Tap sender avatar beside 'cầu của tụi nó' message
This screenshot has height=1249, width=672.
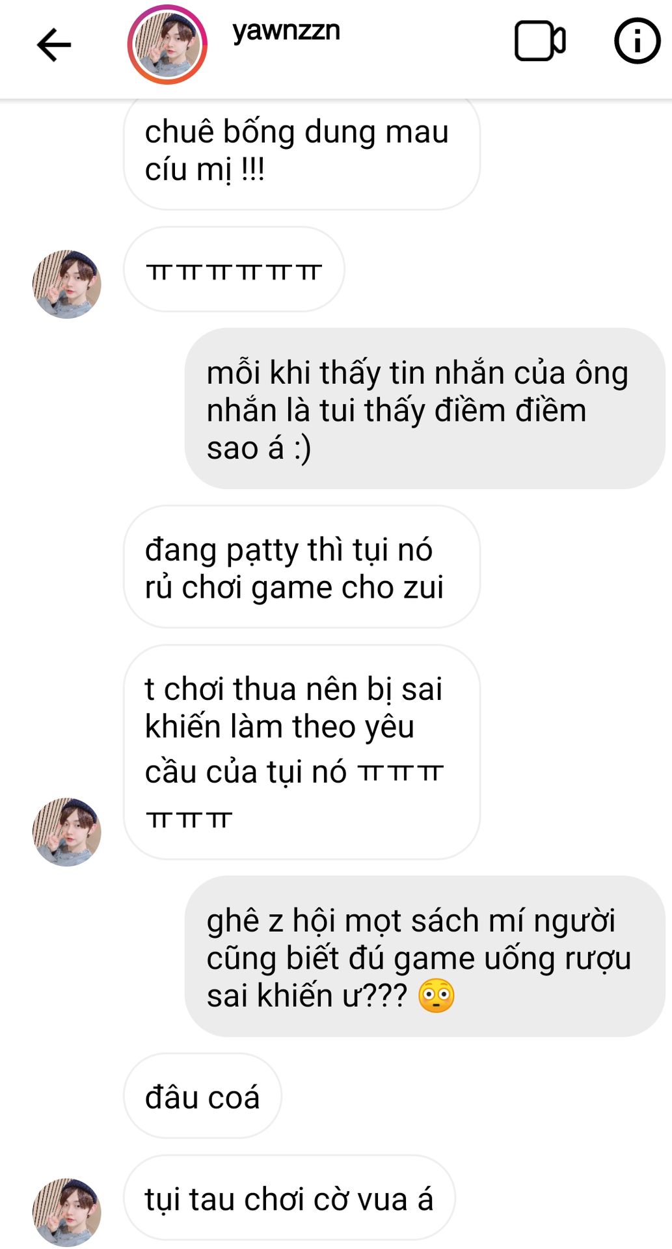coord(67,832)
